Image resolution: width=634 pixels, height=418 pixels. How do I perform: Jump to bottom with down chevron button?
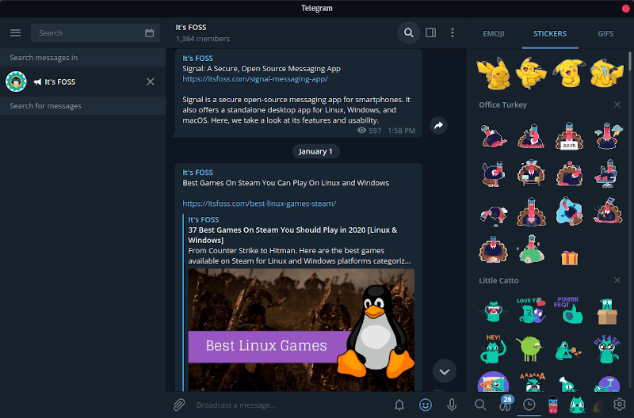pyautogui.click(x=444, y=370)
